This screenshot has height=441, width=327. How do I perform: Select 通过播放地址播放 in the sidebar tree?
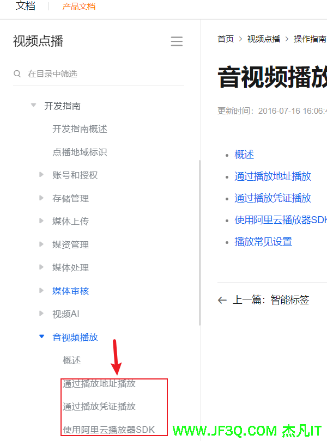99,383
